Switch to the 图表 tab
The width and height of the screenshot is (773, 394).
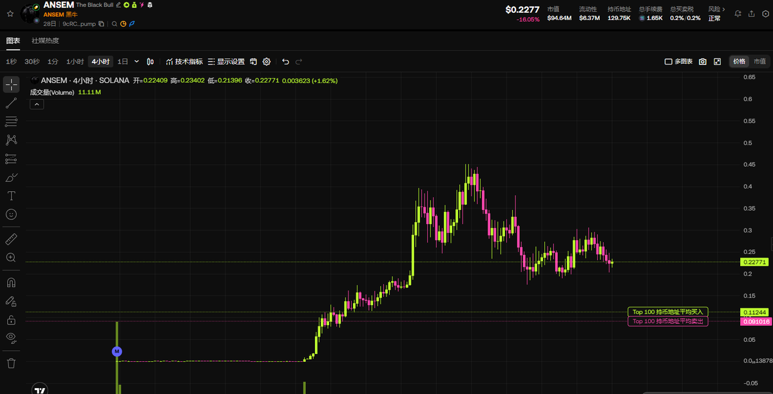coord(13,41)
